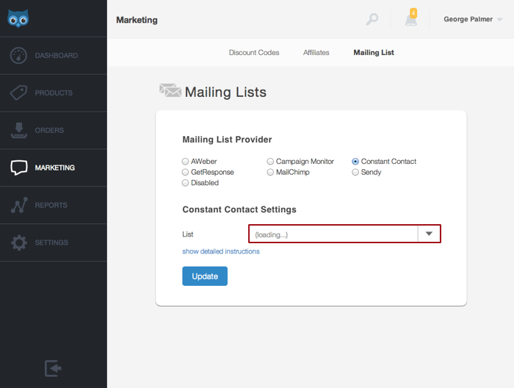Open notifications bell icon
The height and width of the screenshot is (388, 514).
tap(410, 20)
